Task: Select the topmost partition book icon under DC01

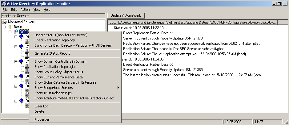Action: (x=21, y=37)
